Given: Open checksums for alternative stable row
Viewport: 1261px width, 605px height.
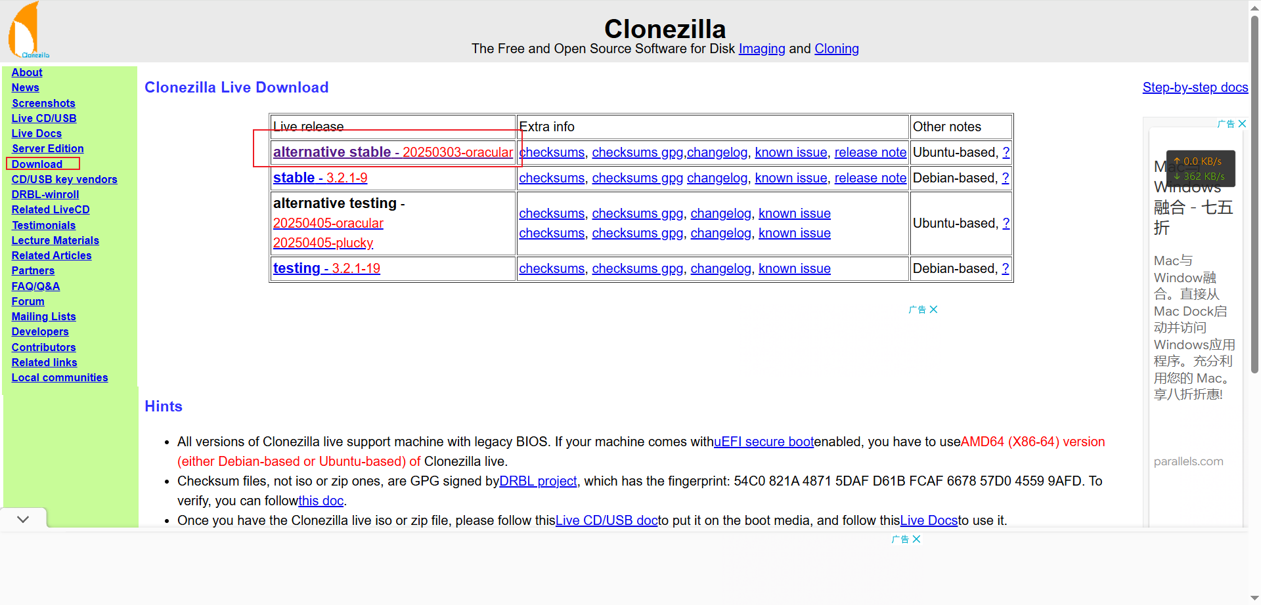Looking at the screenshot, I should pos(552,152).
